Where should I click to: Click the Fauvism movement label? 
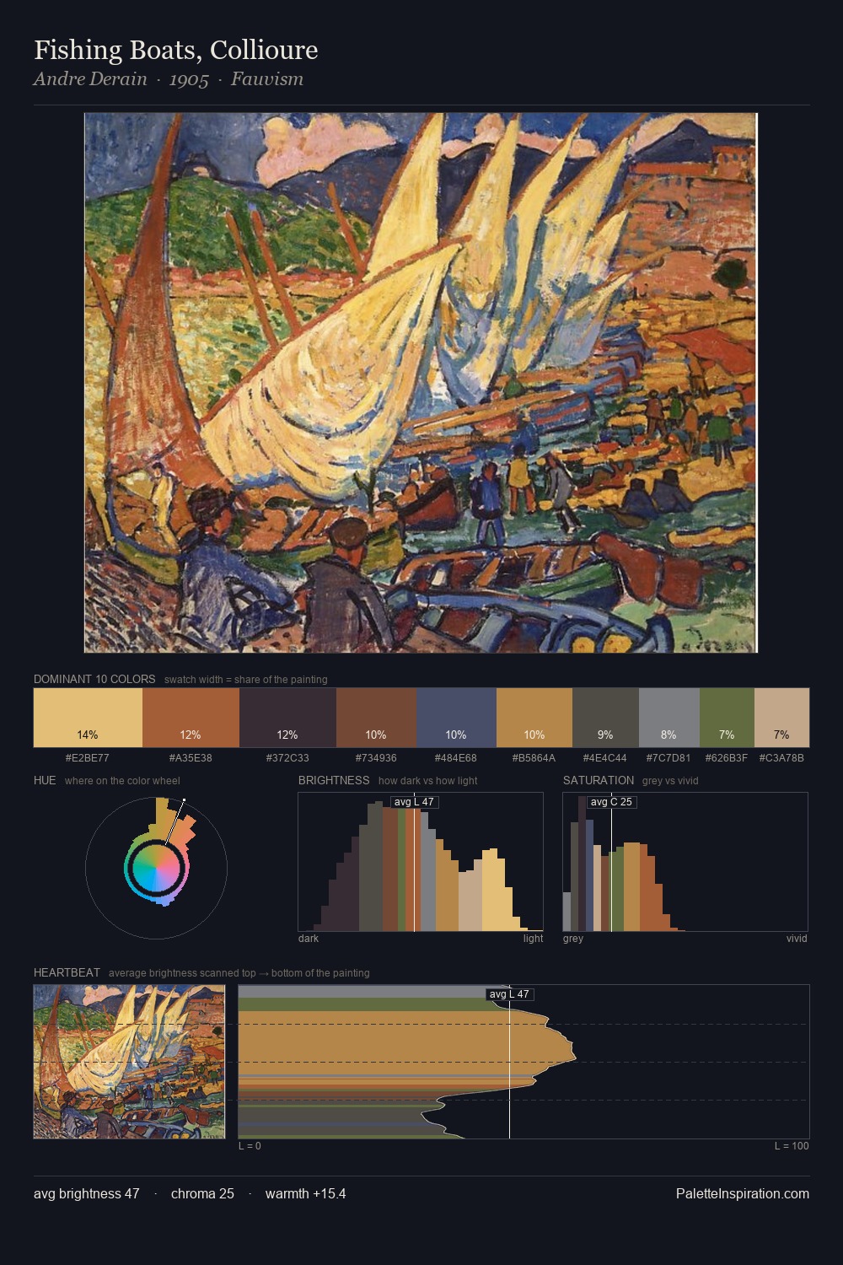click(x=267, y=79)
